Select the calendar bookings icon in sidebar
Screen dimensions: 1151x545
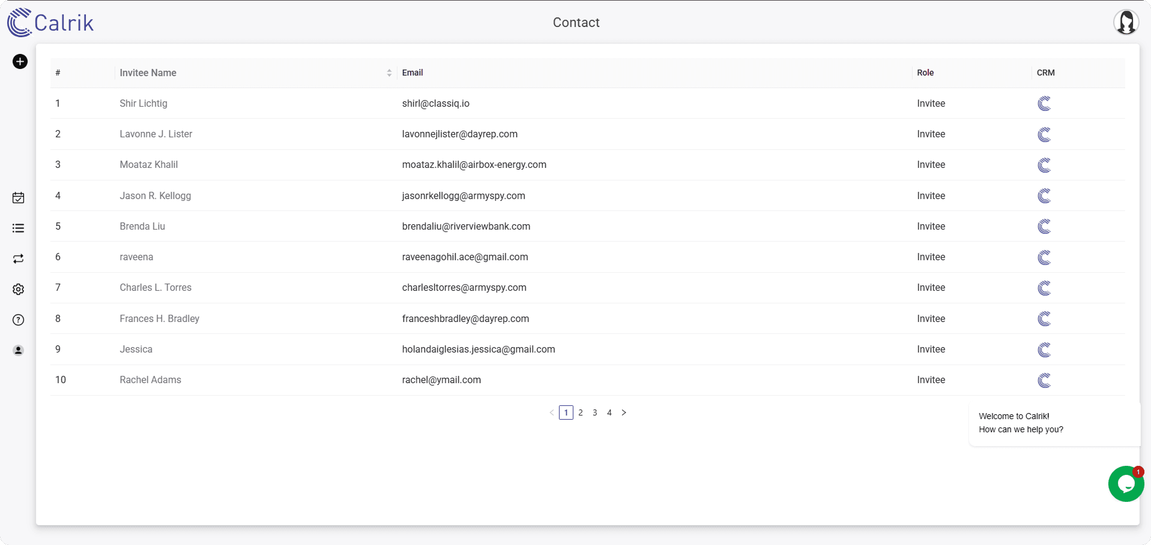pyautogui.click(x=18, y=197)
